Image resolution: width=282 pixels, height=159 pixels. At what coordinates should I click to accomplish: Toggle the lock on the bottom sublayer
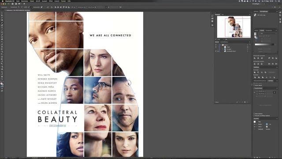pos(218,51)
